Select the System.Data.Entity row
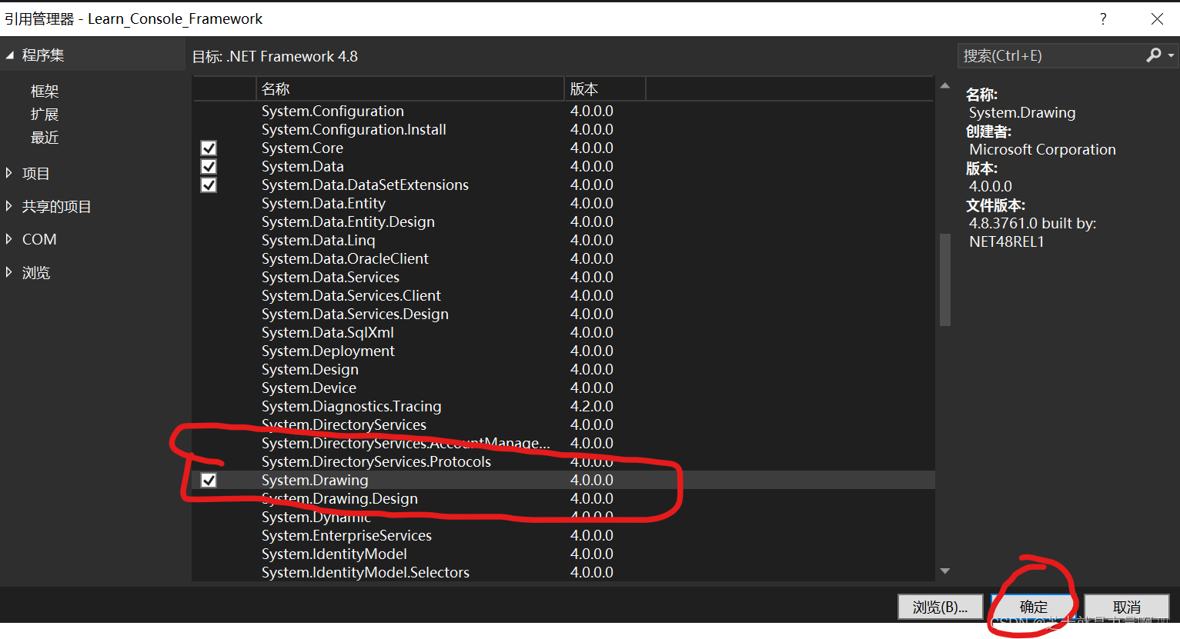The width and height of the screenshot is (1180, 639). [x=563, y=204]
